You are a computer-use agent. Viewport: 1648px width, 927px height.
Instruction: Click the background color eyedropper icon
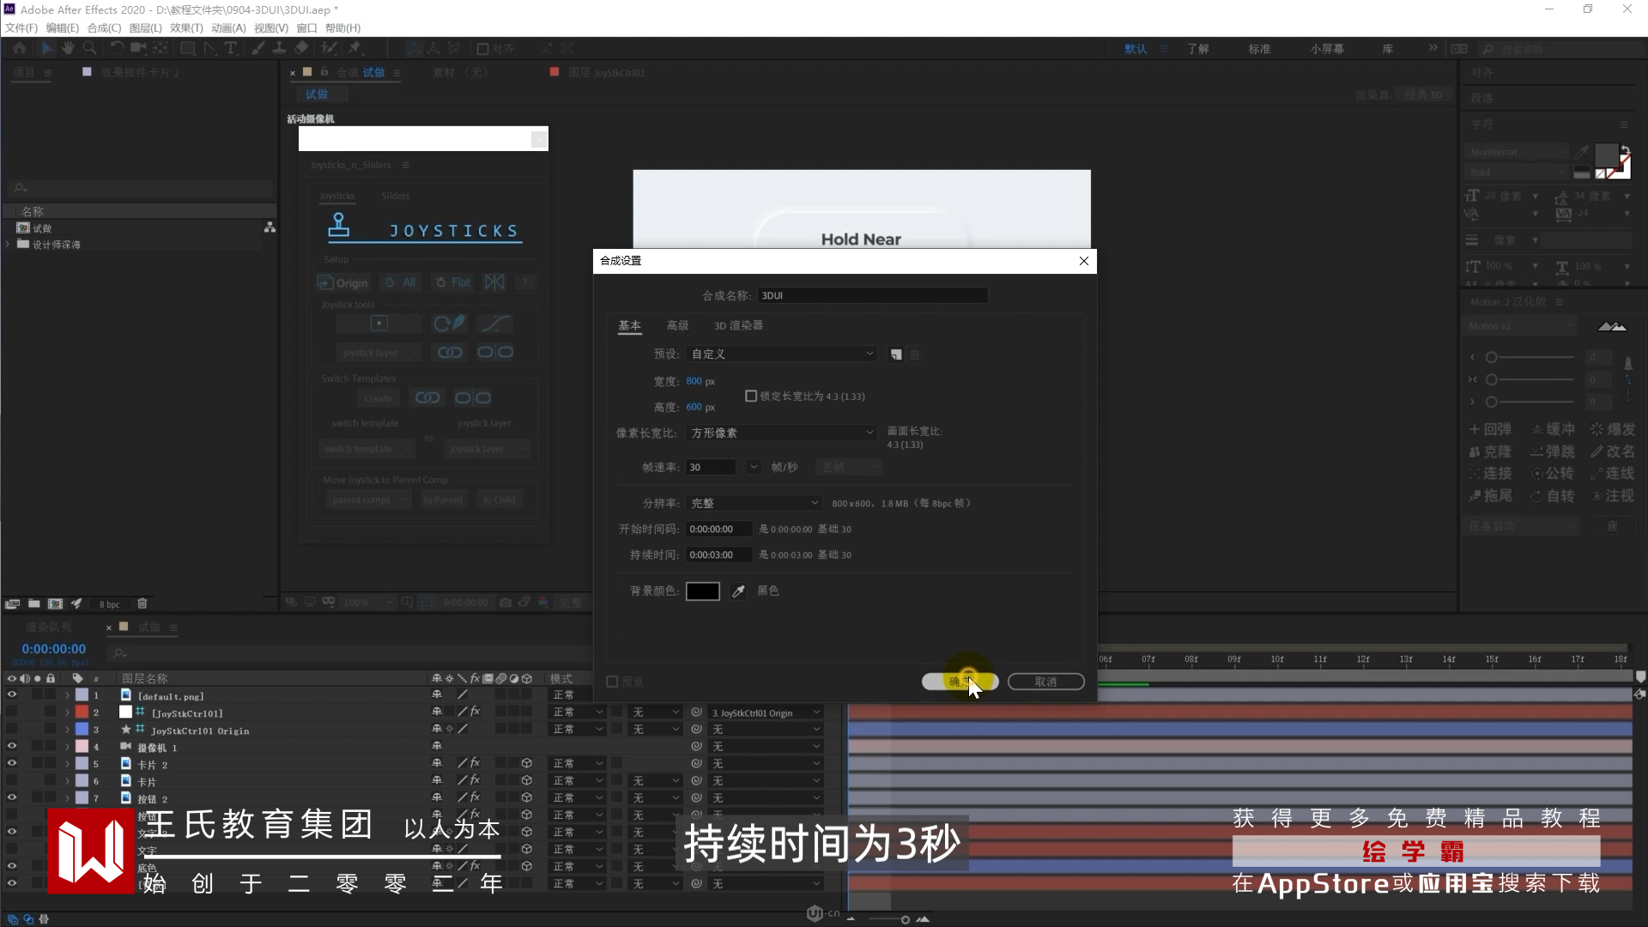[738, 591]
